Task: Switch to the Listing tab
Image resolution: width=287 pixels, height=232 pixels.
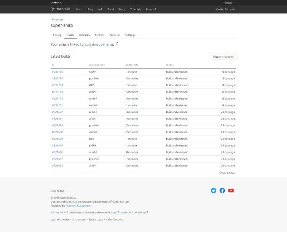Action: [x=57, y=35]
